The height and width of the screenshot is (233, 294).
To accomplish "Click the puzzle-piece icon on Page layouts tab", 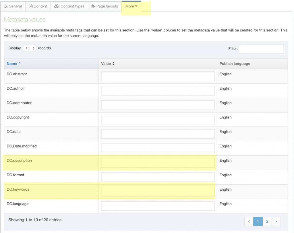I will tap(92, 6).
